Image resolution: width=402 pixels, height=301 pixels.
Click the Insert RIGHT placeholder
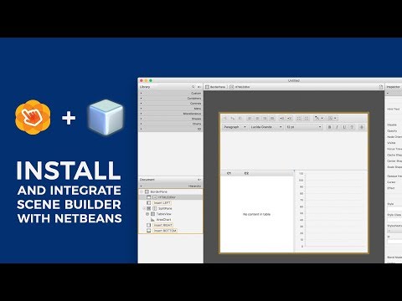(x=163, y=225)
